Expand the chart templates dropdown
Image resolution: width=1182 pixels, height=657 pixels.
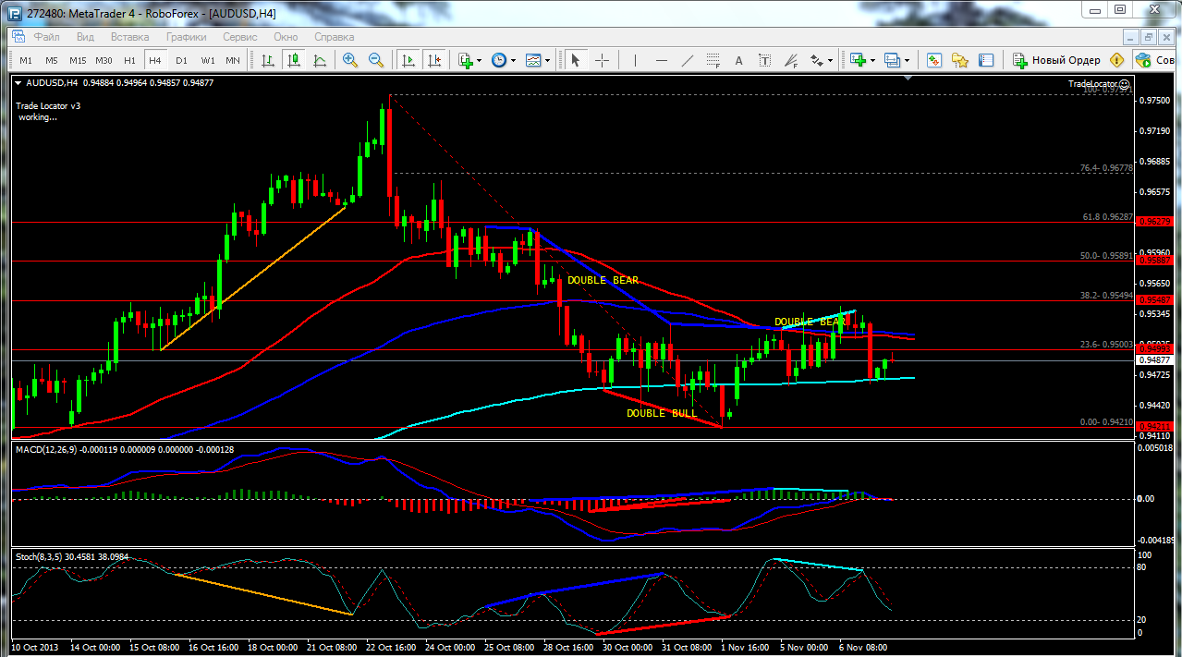(x=548, y=61)
